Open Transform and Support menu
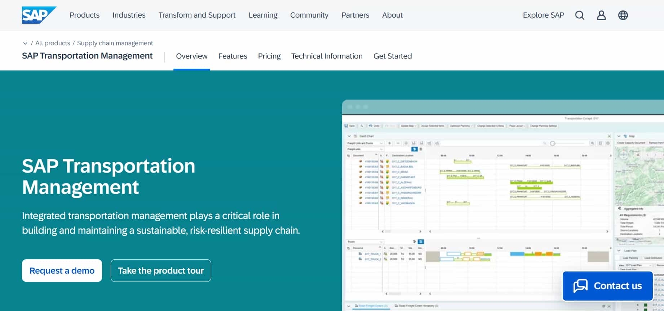 197,15
